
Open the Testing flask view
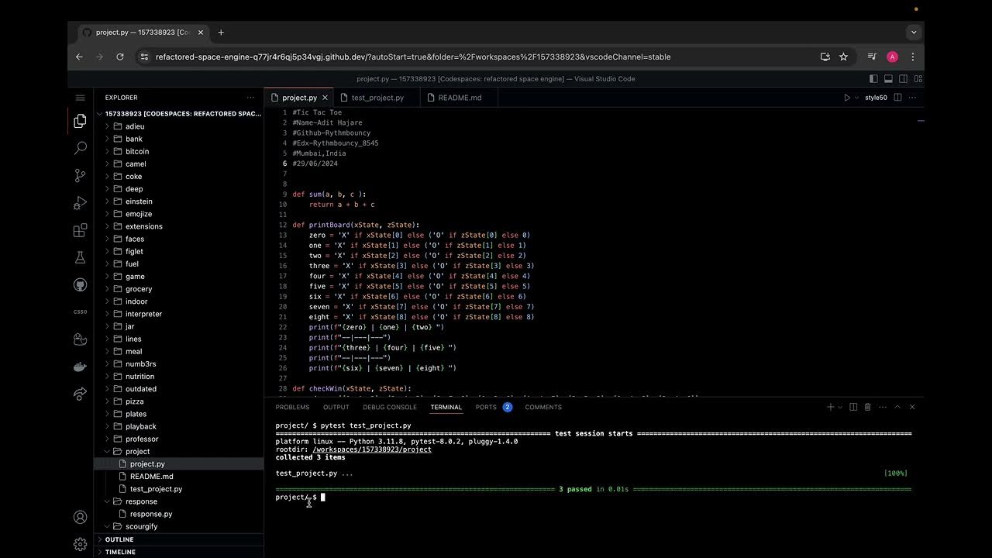(x=80, y=257)
